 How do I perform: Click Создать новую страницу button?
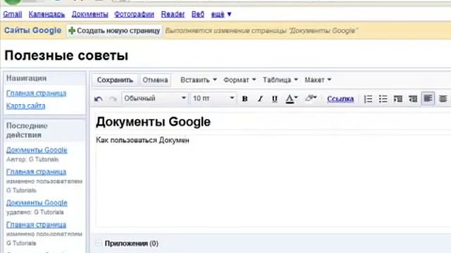(114, 30)
